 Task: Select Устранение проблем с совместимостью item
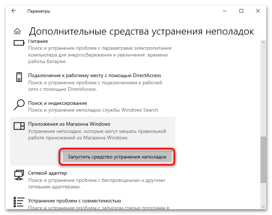[x=75, y=201]
